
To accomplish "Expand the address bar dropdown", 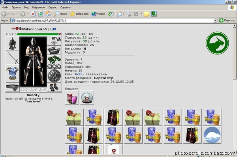I will 215,21.
